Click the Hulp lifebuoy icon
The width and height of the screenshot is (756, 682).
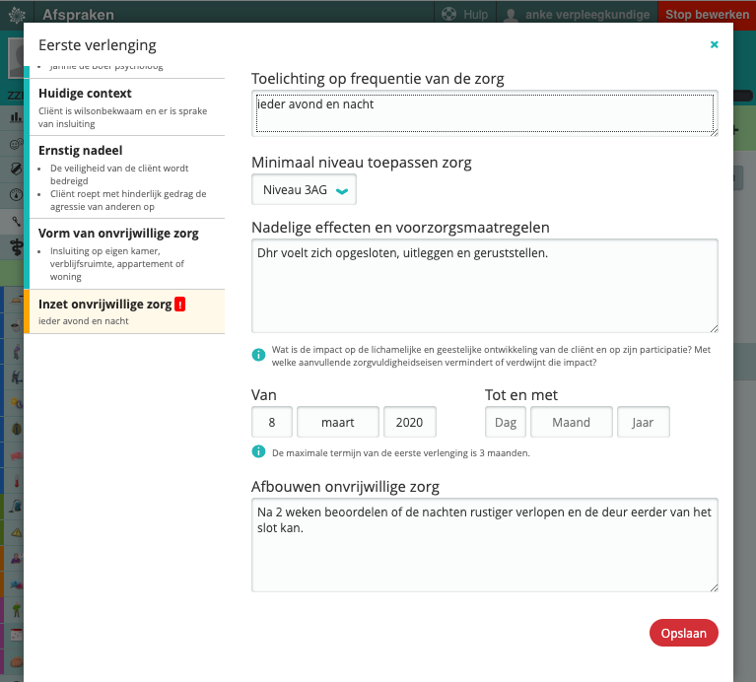449,15
